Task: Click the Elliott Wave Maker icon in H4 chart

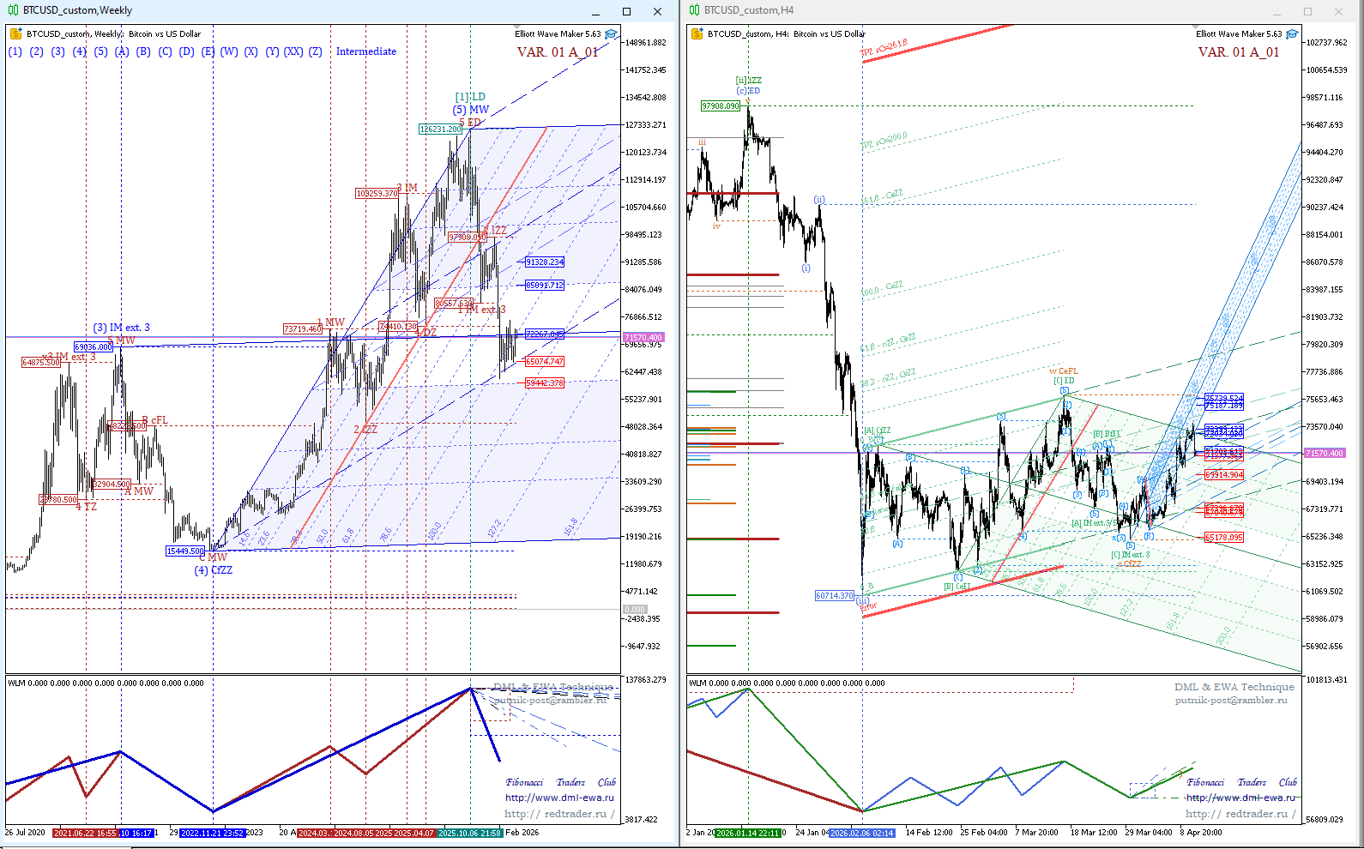Action: 1292,34
